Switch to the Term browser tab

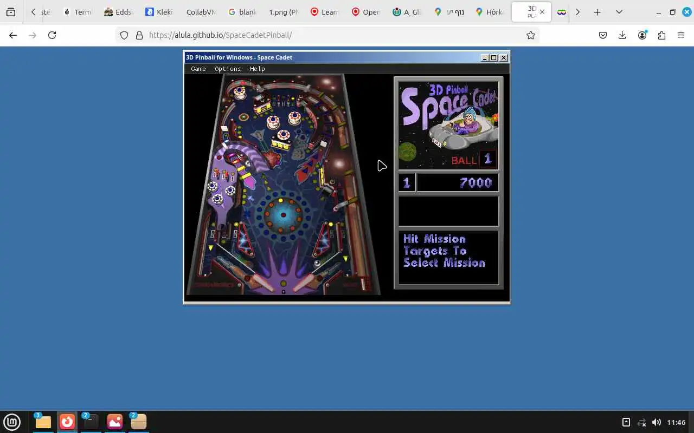(77, 12)
